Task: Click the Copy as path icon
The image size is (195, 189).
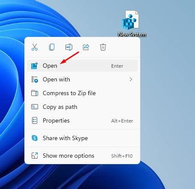Action: click(x=35, y=107)
